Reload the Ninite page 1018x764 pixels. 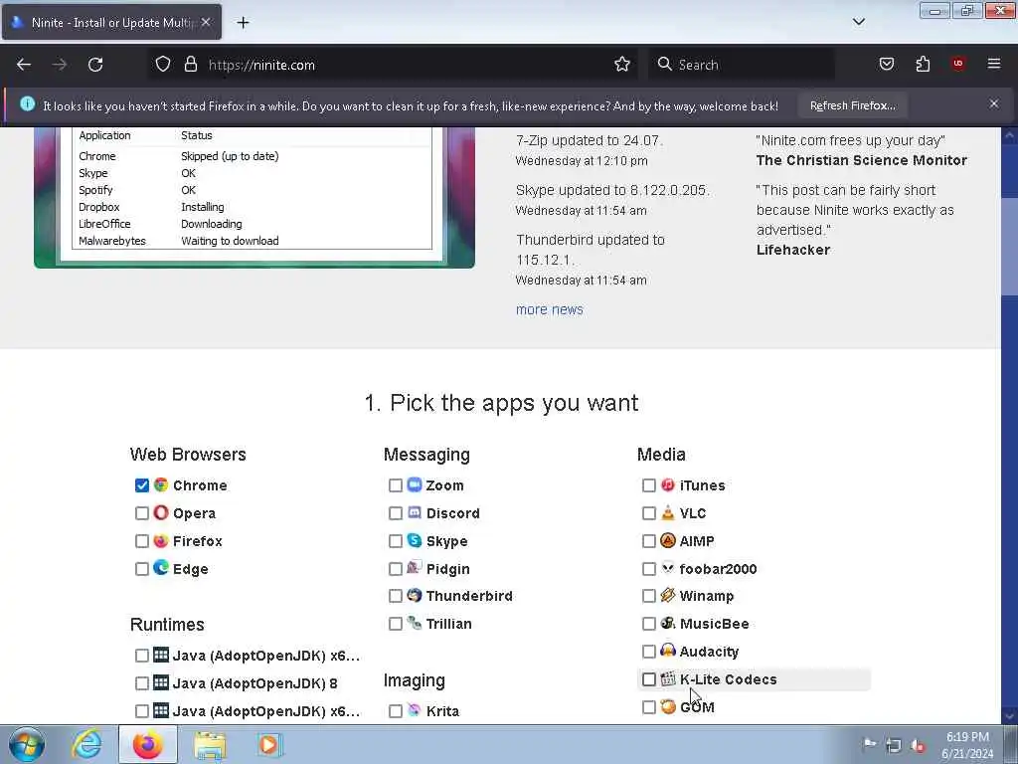pyautogui.click(x=95, y=65)
